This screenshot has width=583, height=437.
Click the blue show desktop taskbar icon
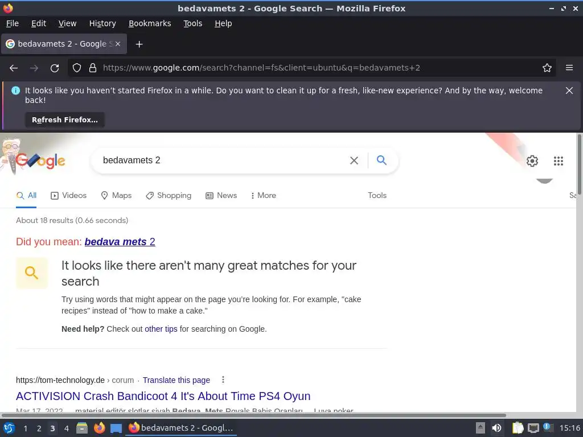(x=116, y=428)
